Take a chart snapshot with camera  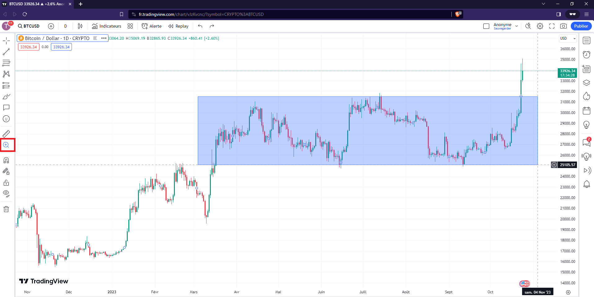click(564, 26)
